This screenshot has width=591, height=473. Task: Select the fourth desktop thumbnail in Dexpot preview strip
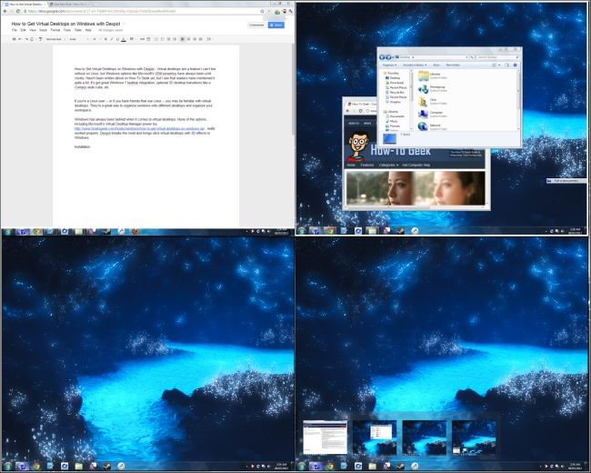pyautogui.click(x=474, y=438)
